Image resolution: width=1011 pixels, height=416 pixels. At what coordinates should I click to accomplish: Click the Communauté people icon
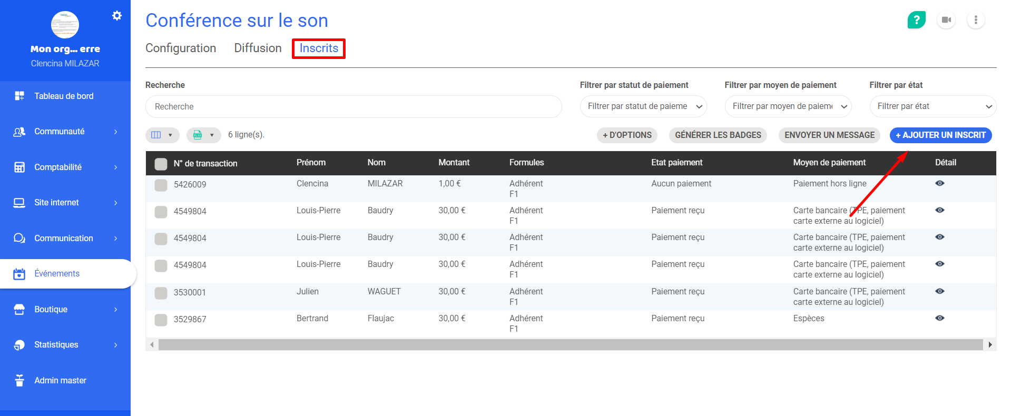(19, 132)
